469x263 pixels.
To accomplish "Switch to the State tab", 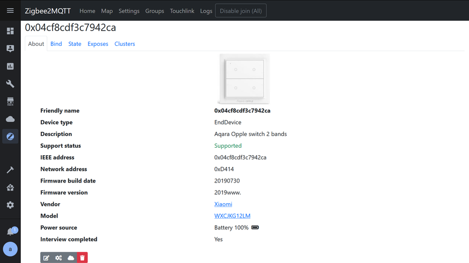I will click(x=75, y=44).
